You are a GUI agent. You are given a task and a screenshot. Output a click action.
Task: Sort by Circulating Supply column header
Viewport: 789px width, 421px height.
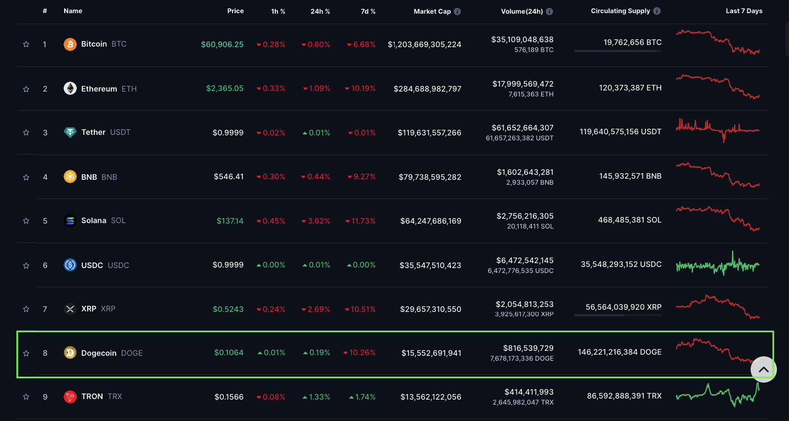click(620, 11)
